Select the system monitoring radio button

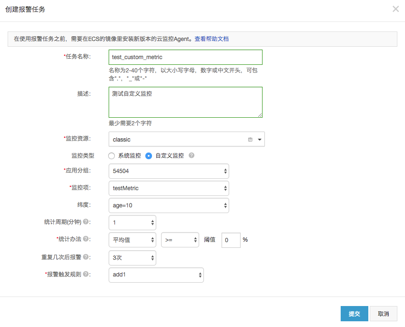111,156
